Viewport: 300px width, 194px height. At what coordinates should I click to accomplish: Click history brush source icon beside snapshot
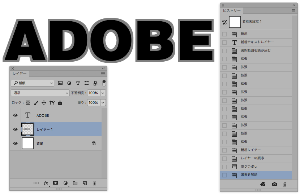point(224,22)
